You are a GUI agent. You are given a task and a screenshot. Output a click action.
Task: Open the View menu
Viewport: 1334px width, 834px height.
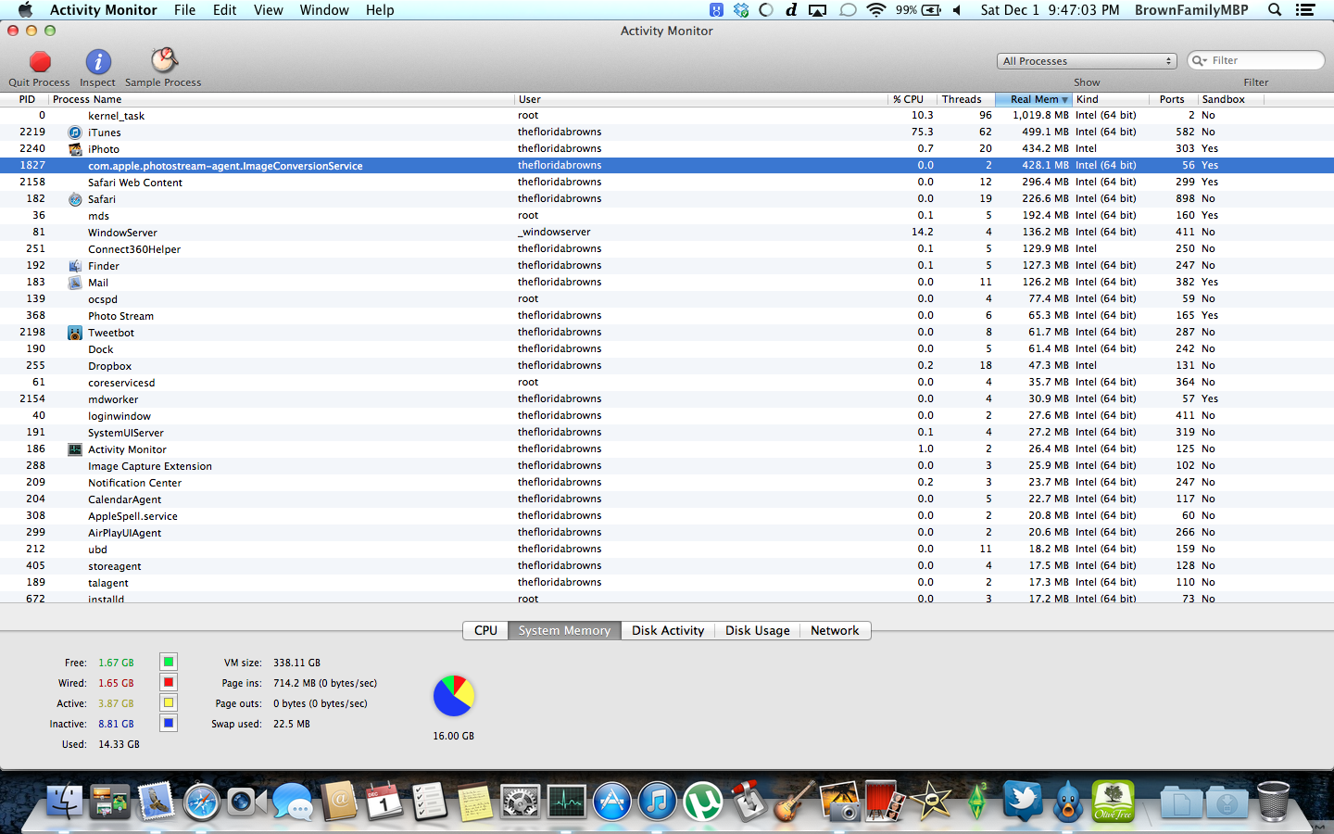[x=269, y=10]
